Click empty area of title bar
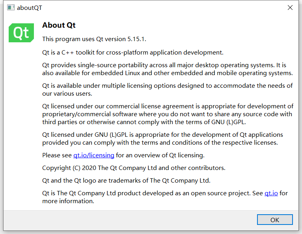This screenshot has height=234, width=302. 158,8
